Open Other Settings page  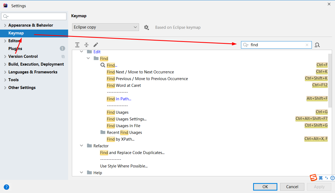[x=22, y=88]
